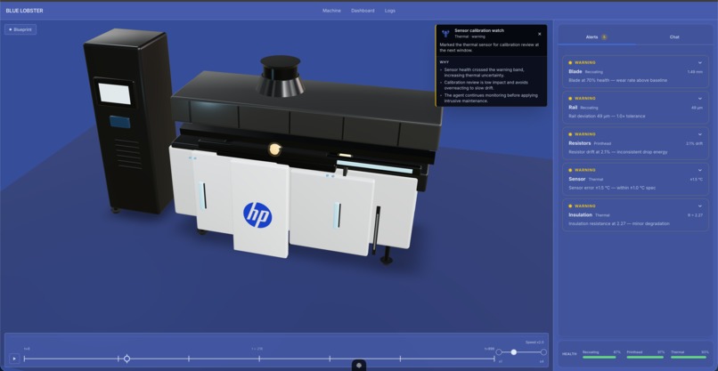Switch to the Alerts tab
This screenshot has height=371, width=718.
[596, 37]
